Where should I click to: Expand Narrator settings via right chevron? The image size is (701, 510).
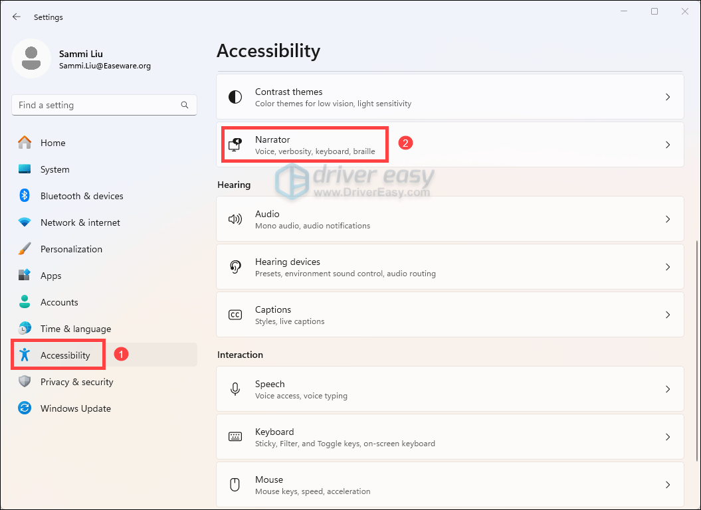pos(668,145)
